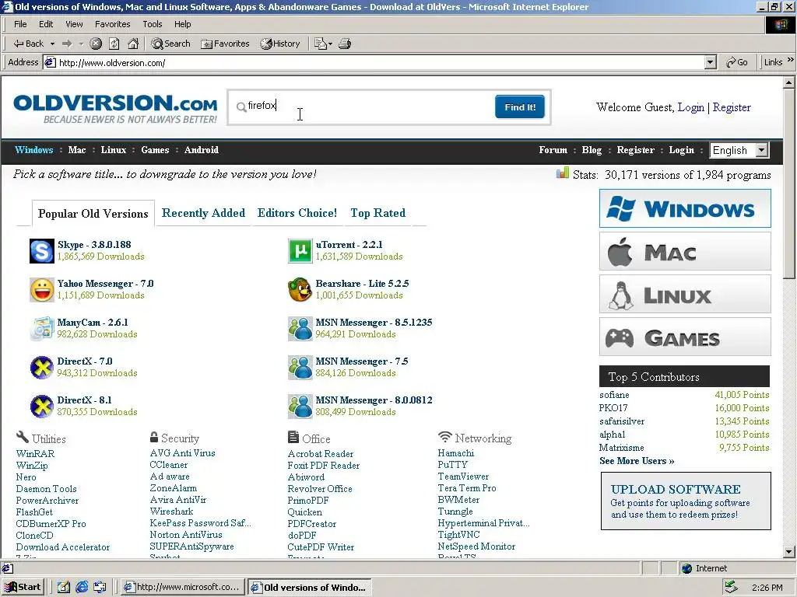The image size is (797, 597).
Task: Click the Show Desktop quick launch icon
Action: [x=63, y=588]
